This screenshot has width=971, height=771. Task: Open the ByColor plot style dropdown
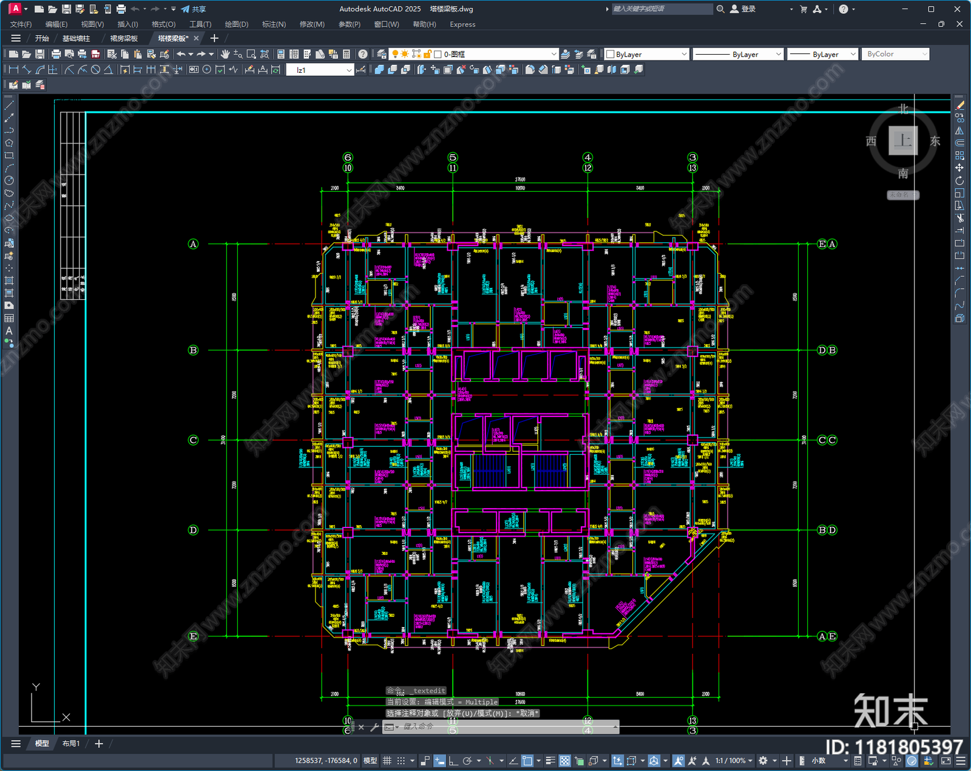point(895,54)
